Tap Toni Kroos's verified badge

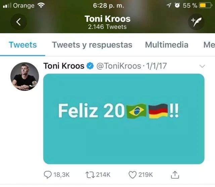(x=90, y=66)
